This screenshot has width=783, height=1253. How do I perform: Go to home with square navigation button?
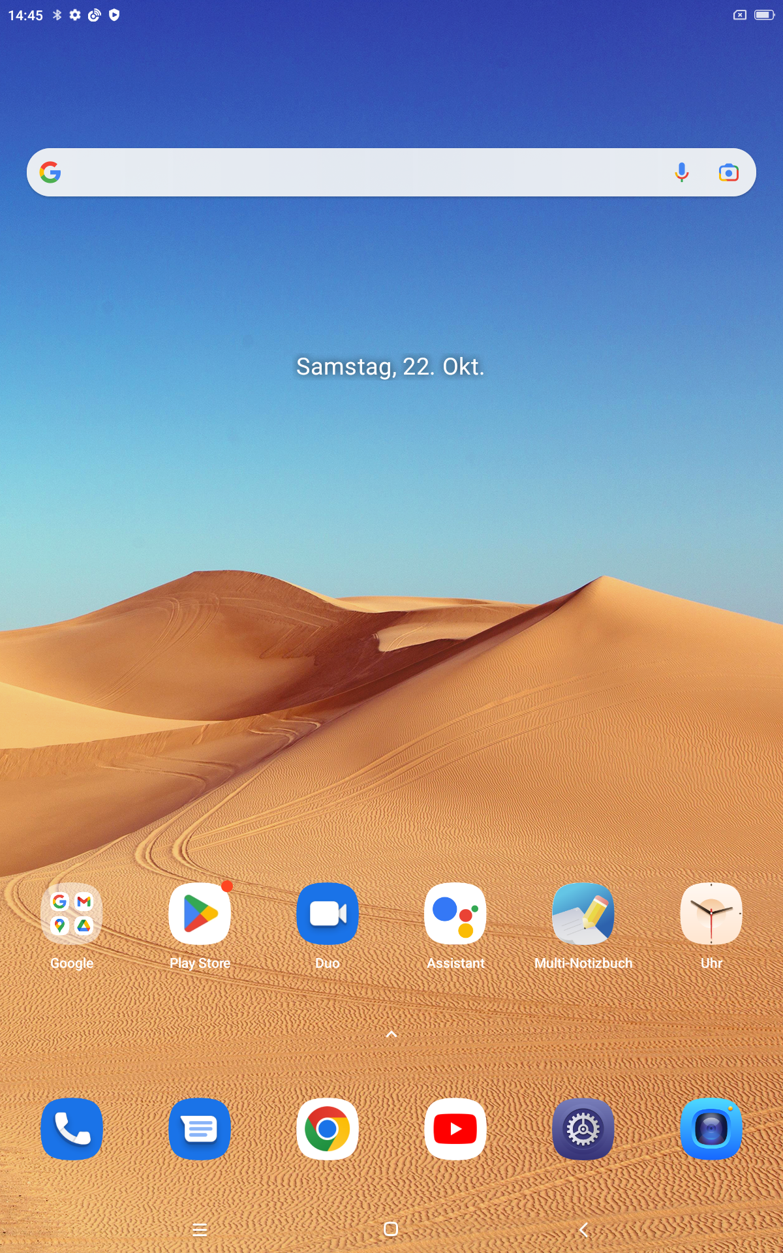coord(391,1230)
